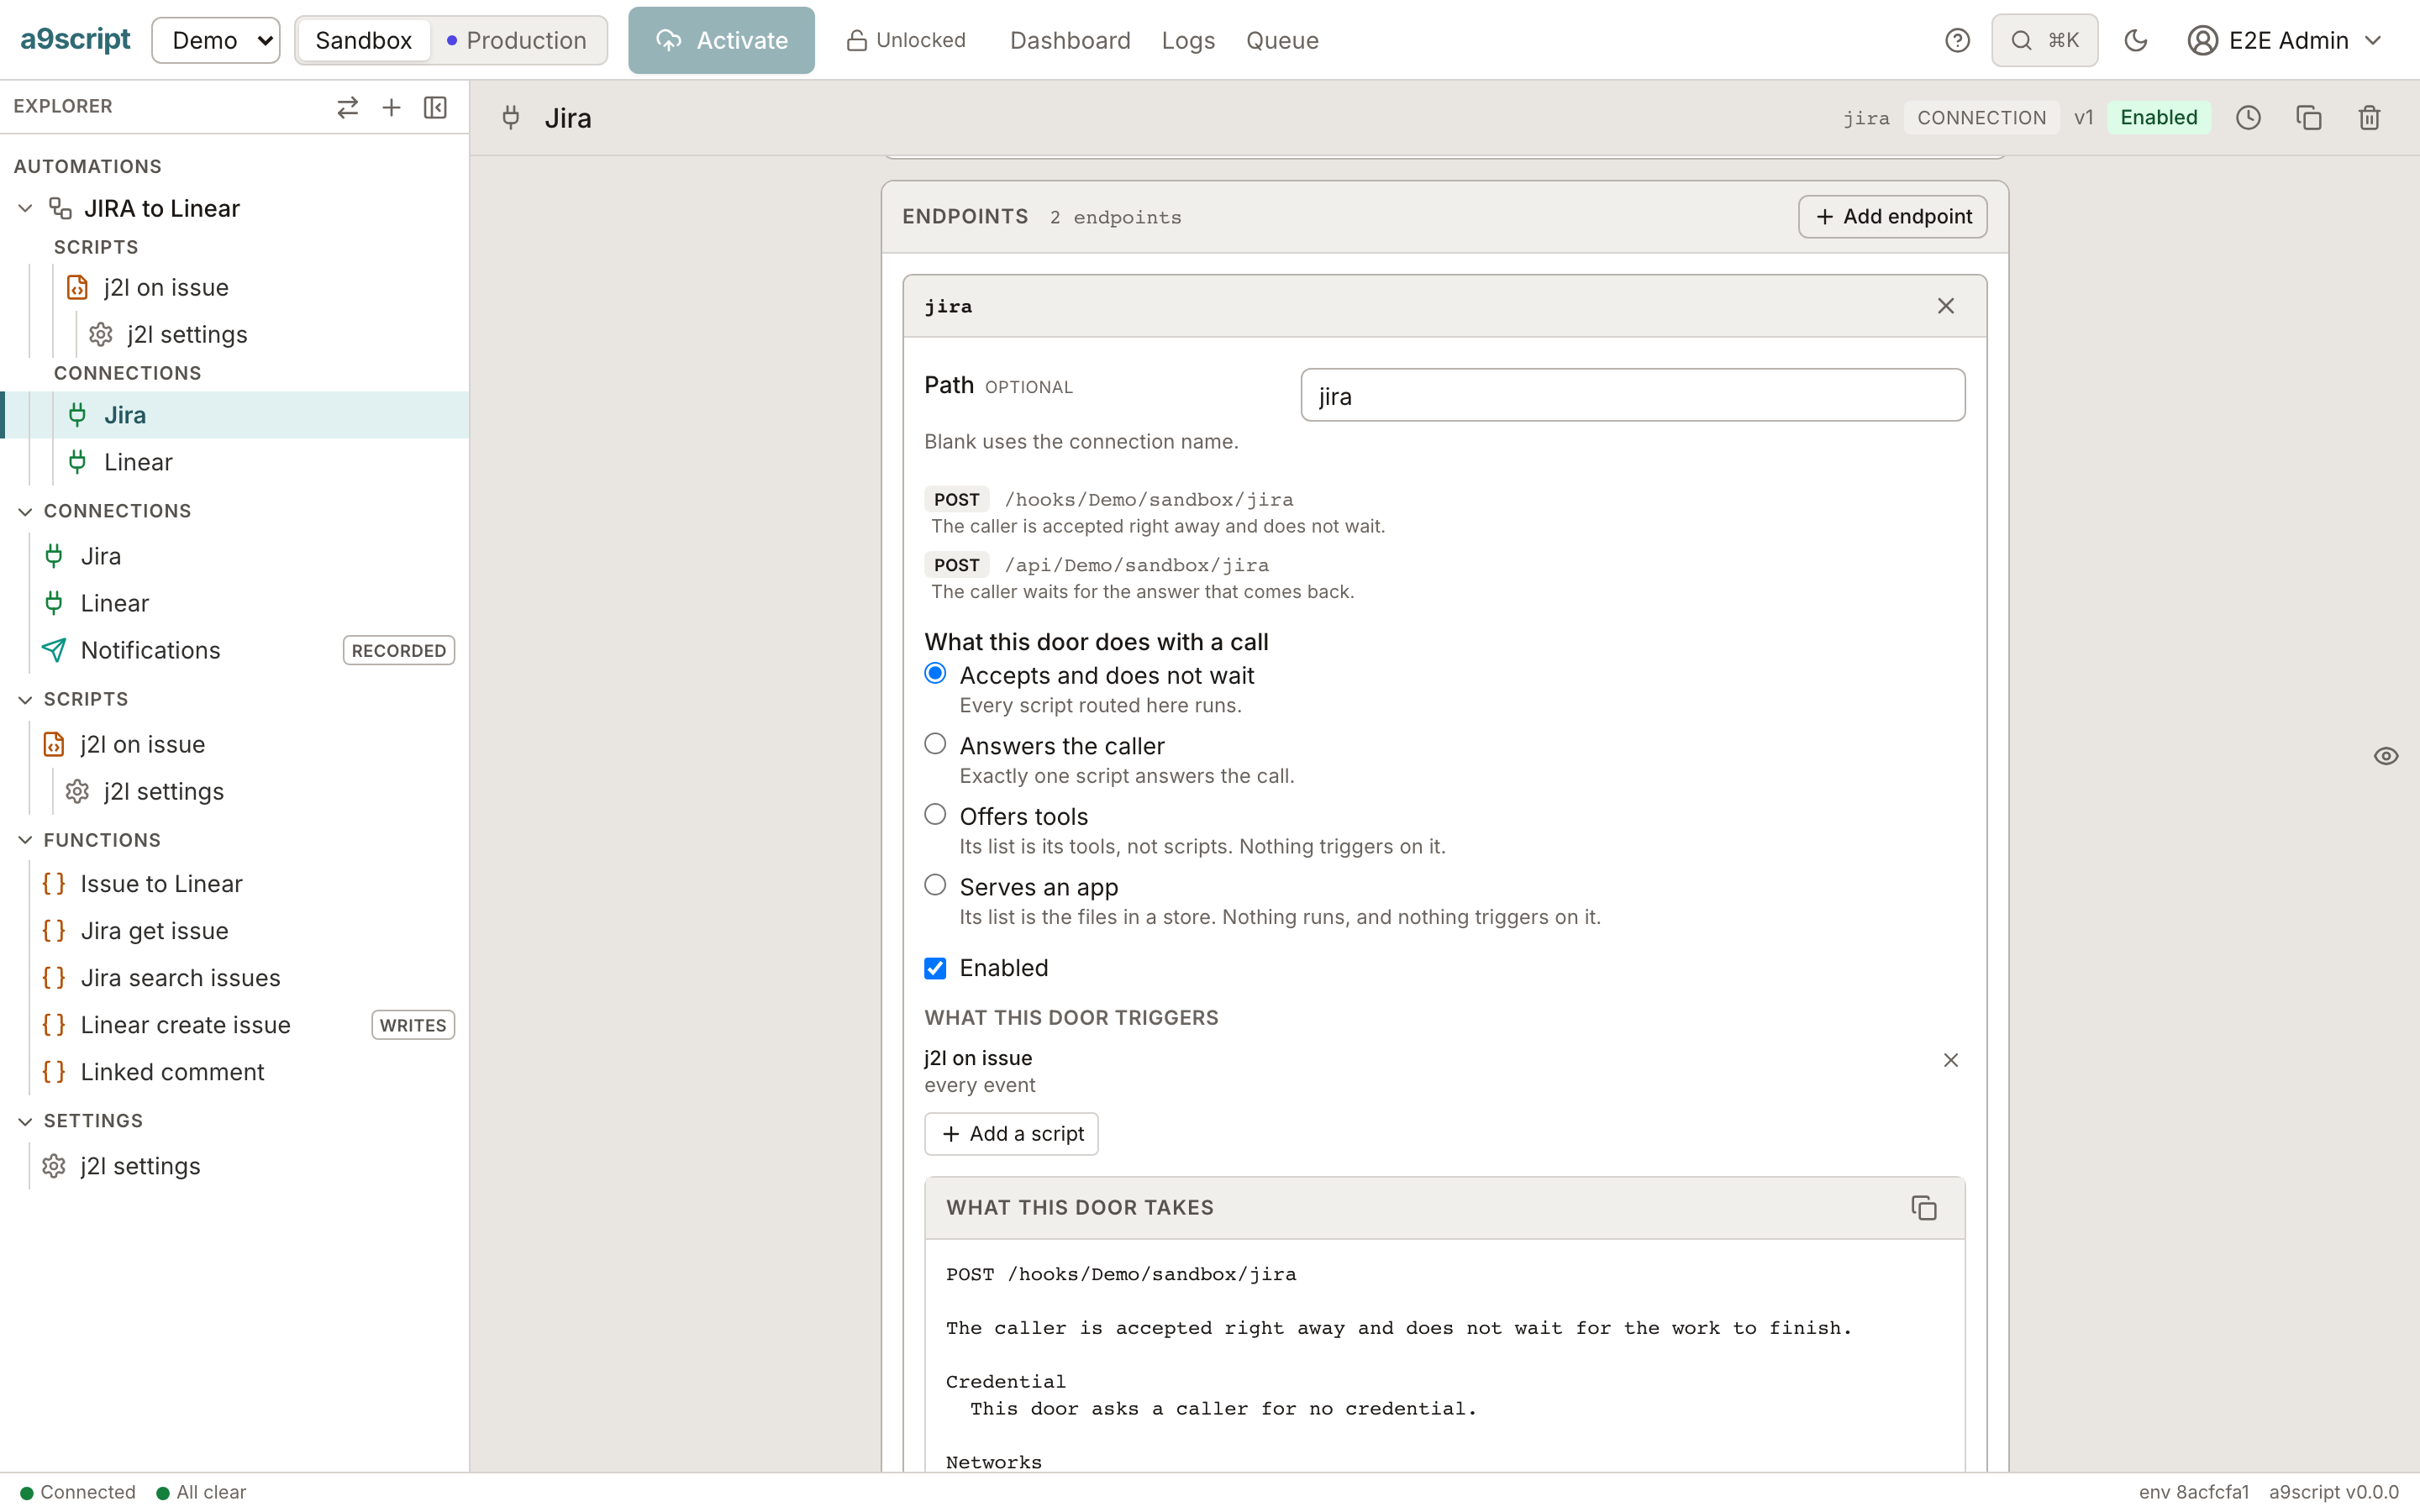Click Add endpoint button

tap(1892, 217)
